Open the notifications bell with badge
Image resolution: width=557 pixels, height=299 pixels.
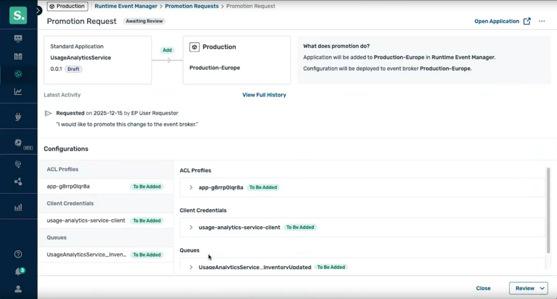18,272
